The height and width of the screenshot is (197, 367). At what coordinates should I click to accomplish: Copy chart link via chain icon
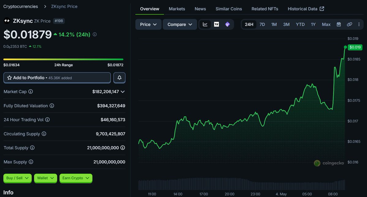(x=350, y=24)
